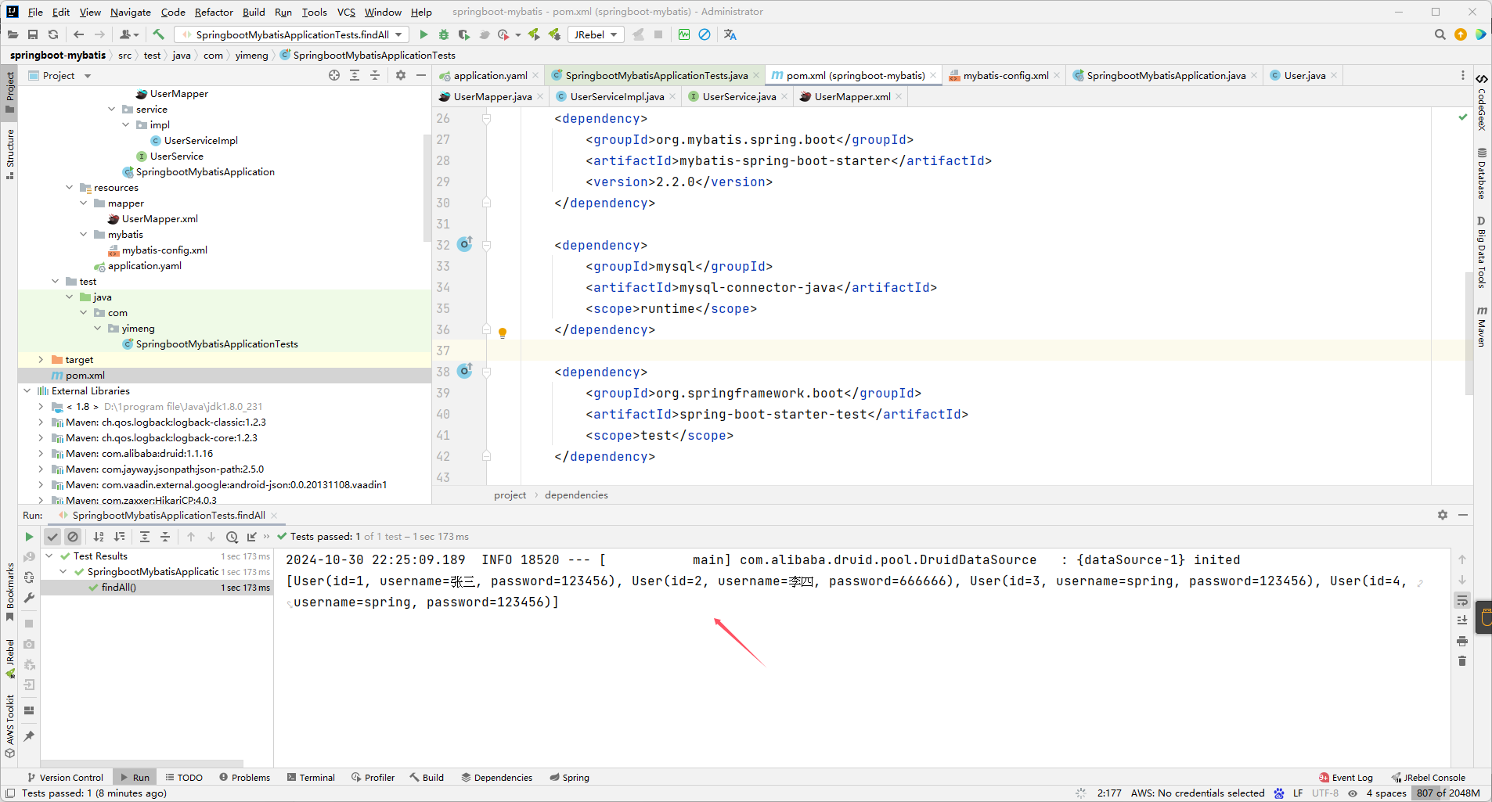Click the Back navigation arrow
This screenshot has width=1492, height=802.
78,34
